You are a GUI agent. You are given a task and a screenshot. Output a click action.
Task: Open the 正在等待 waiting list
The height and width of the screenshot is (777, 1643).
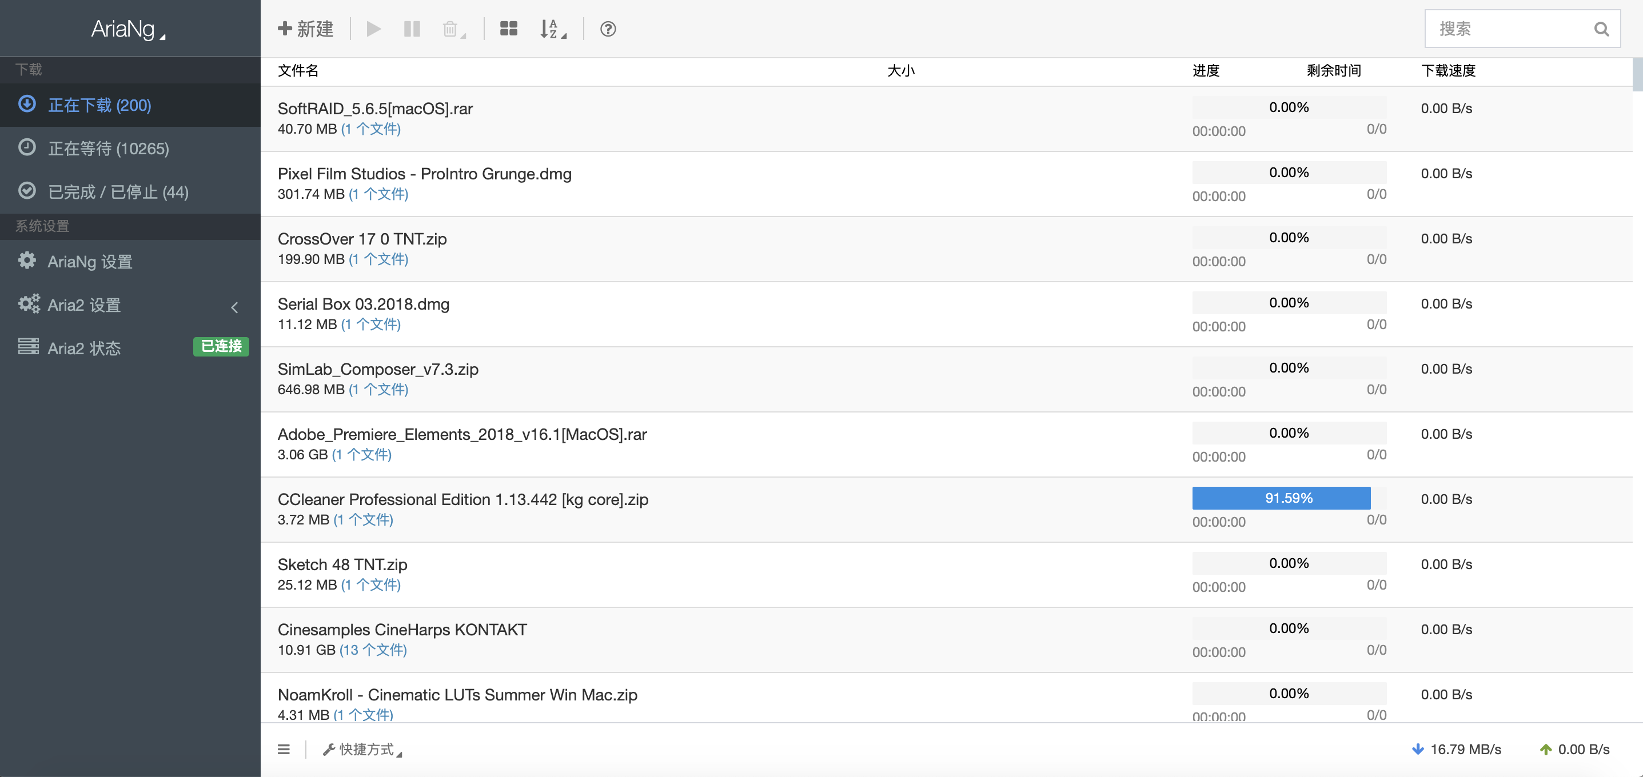109,149
